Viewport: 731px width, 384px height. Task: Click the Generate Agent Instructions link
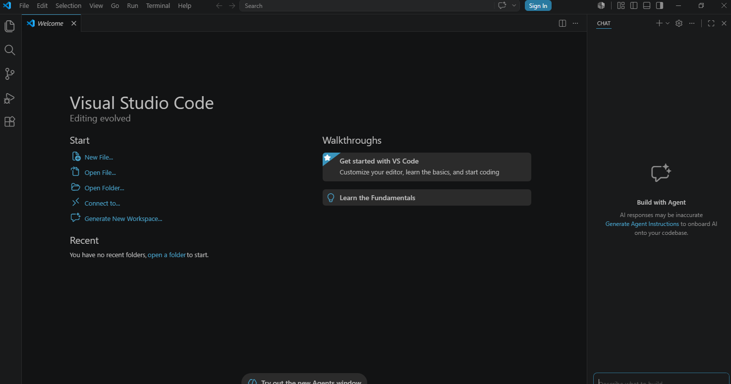(642, 224)
